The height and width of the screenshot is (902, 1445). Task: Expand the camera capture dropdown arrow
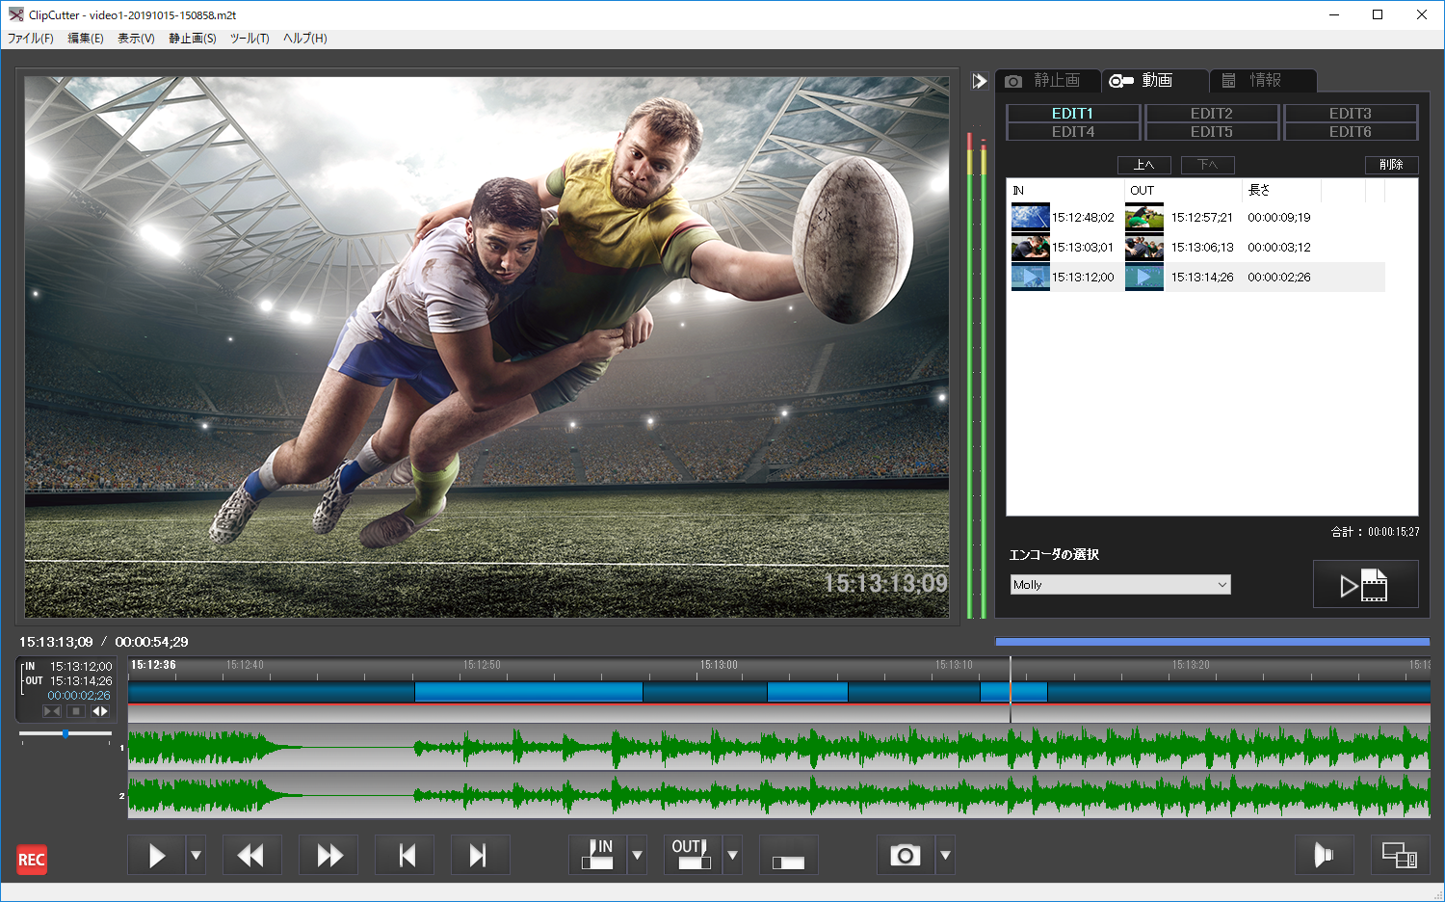[945, 855]
